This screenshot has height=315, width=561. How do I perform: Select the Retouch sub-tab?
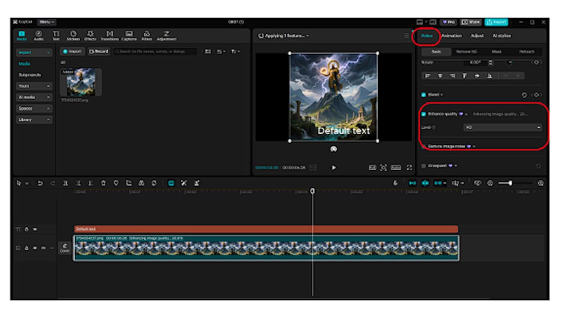[x=527, y=52]
